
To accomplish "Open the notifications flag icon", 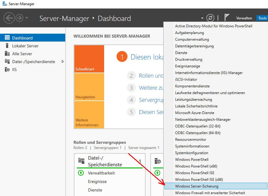I will tap(227, 17).
